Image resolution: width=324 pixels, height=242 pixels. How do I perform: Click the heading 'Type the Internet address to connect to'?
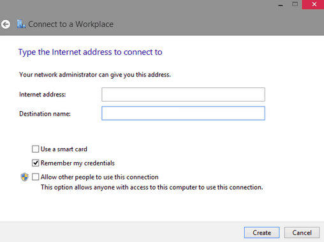91,52
